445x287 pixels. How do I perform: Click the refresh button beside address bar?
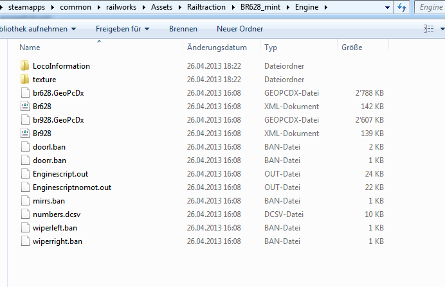401,7
